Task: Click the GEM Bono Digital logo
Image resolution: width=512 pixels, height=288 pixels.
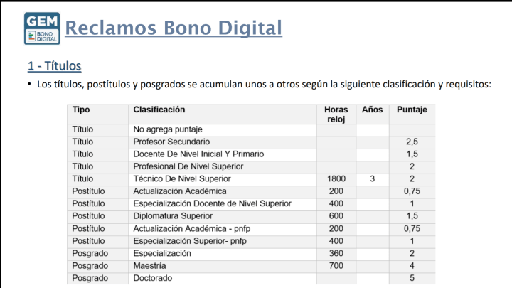Action: point(42,29)
